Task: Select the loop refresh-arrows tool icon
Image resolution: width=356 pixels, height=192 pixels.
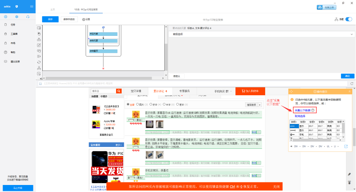Action: [x=39, y=62]
